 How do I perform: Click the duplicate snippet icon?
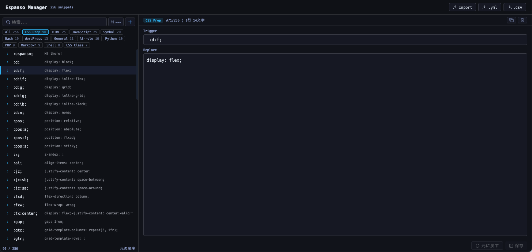coord(511,20)
